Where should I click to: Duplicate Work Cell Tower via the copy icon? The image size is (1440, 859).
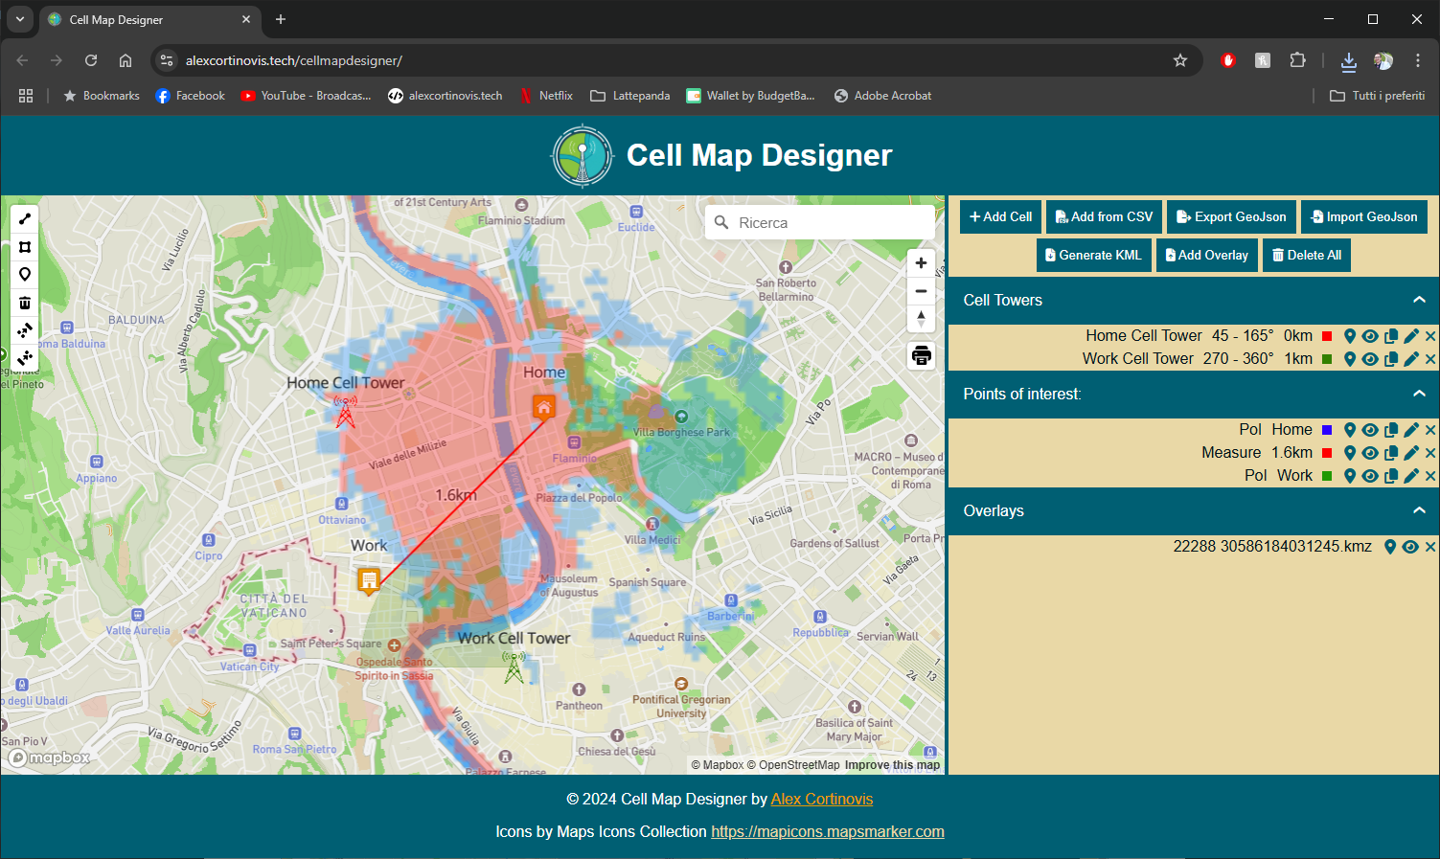(x=1390, y=359)
